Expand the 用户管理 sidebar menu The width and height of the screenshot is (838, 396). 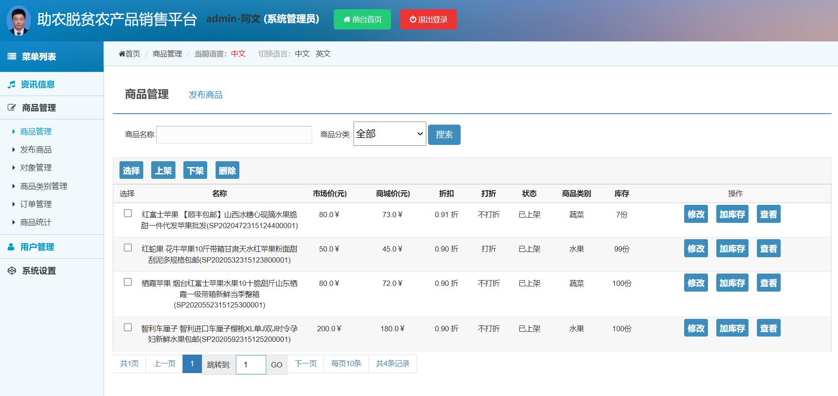[x=52, y=247]
